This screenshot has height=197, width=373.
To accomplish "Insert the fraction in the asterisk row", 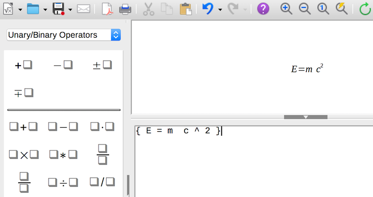I will (x=103, y=155).
